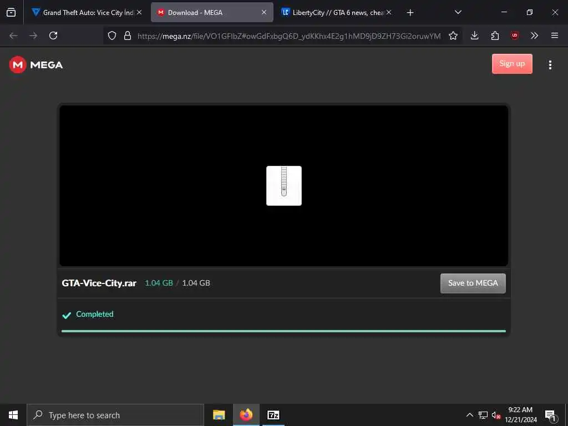
Task: Close the Grand Theft Auto: Vice City tab
Action: [139, 12]
